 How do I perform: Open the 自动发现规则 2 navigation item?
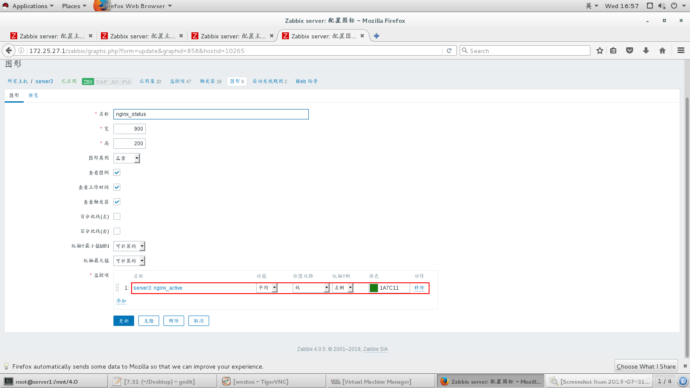click(x=270, y=81)
